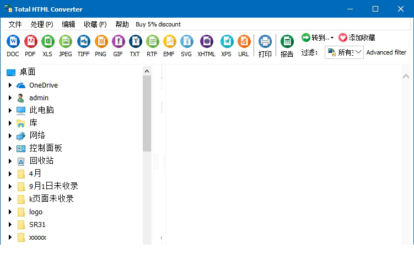Select admin user folder
This screenshot has width=414, height=254.
click(39, 98)
